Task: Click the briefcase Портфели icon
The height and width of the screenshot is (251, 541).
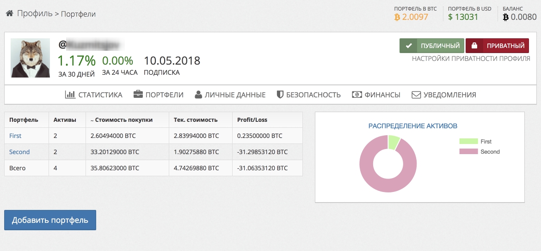Action: (138, 95)
